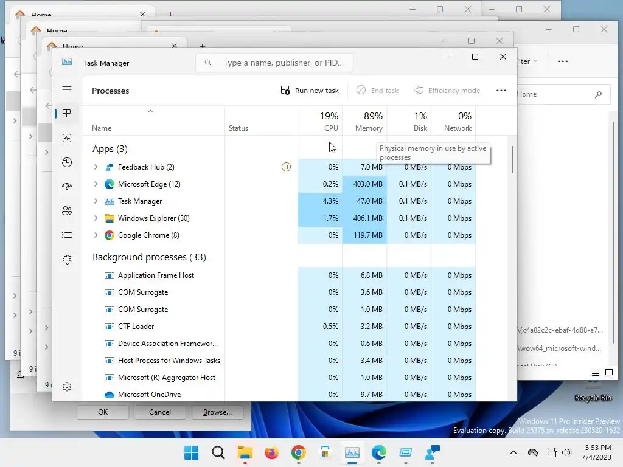
Task: Select Device Association Framework process row
Action: [x=279, y=344]
